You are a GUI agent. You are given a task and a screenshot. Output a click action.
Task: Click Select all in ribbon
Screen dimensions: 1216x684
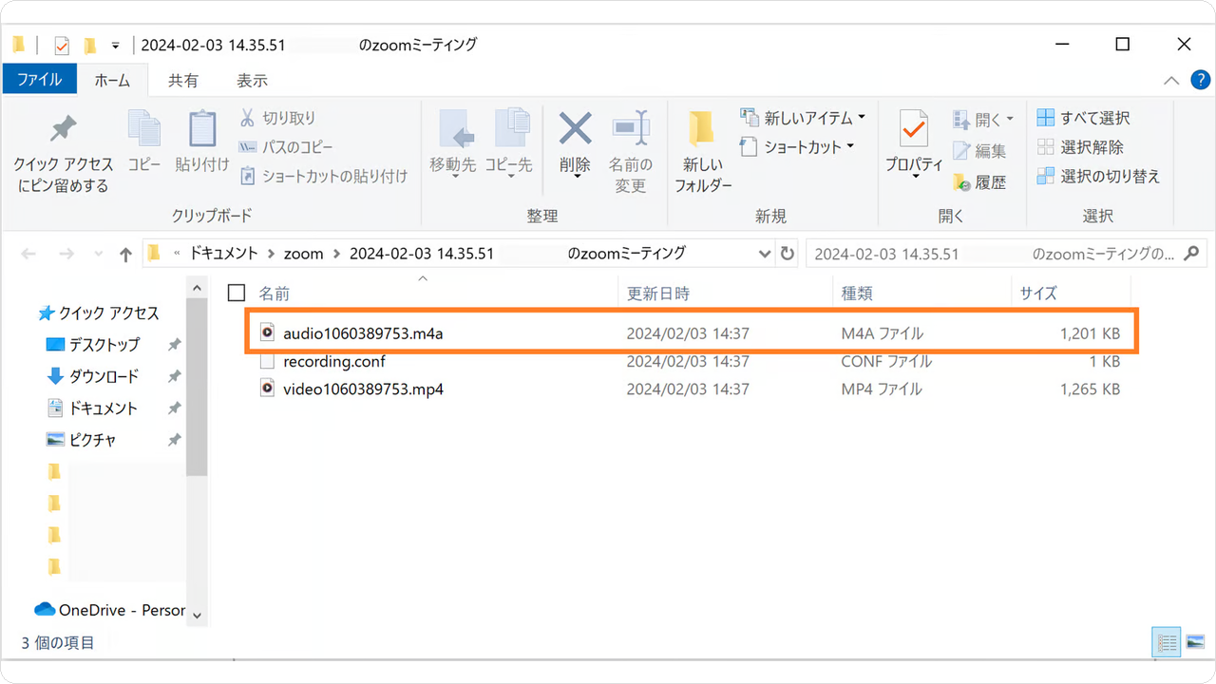[x=1083, y=118]
